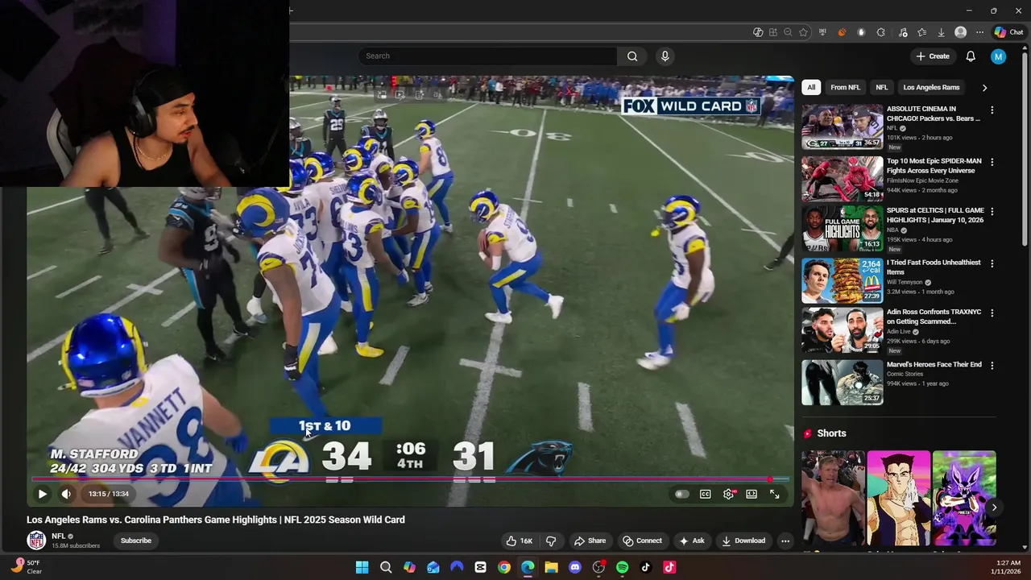1031x580 pixels.
Task: Like the video with 16K likes
Action: [519, 541]
